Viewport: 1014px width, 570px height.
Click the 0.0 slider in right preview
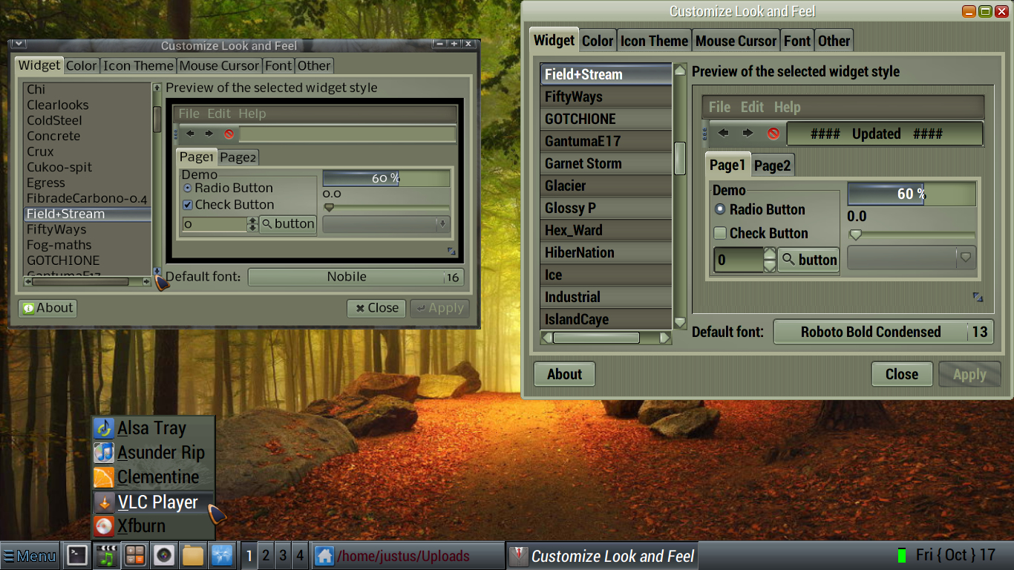[x=912, y=235]
